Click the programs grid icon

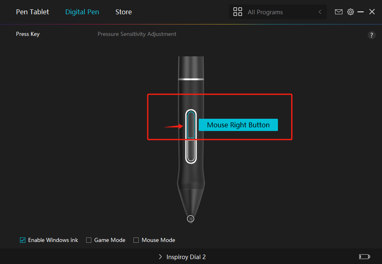click(238, 12)
